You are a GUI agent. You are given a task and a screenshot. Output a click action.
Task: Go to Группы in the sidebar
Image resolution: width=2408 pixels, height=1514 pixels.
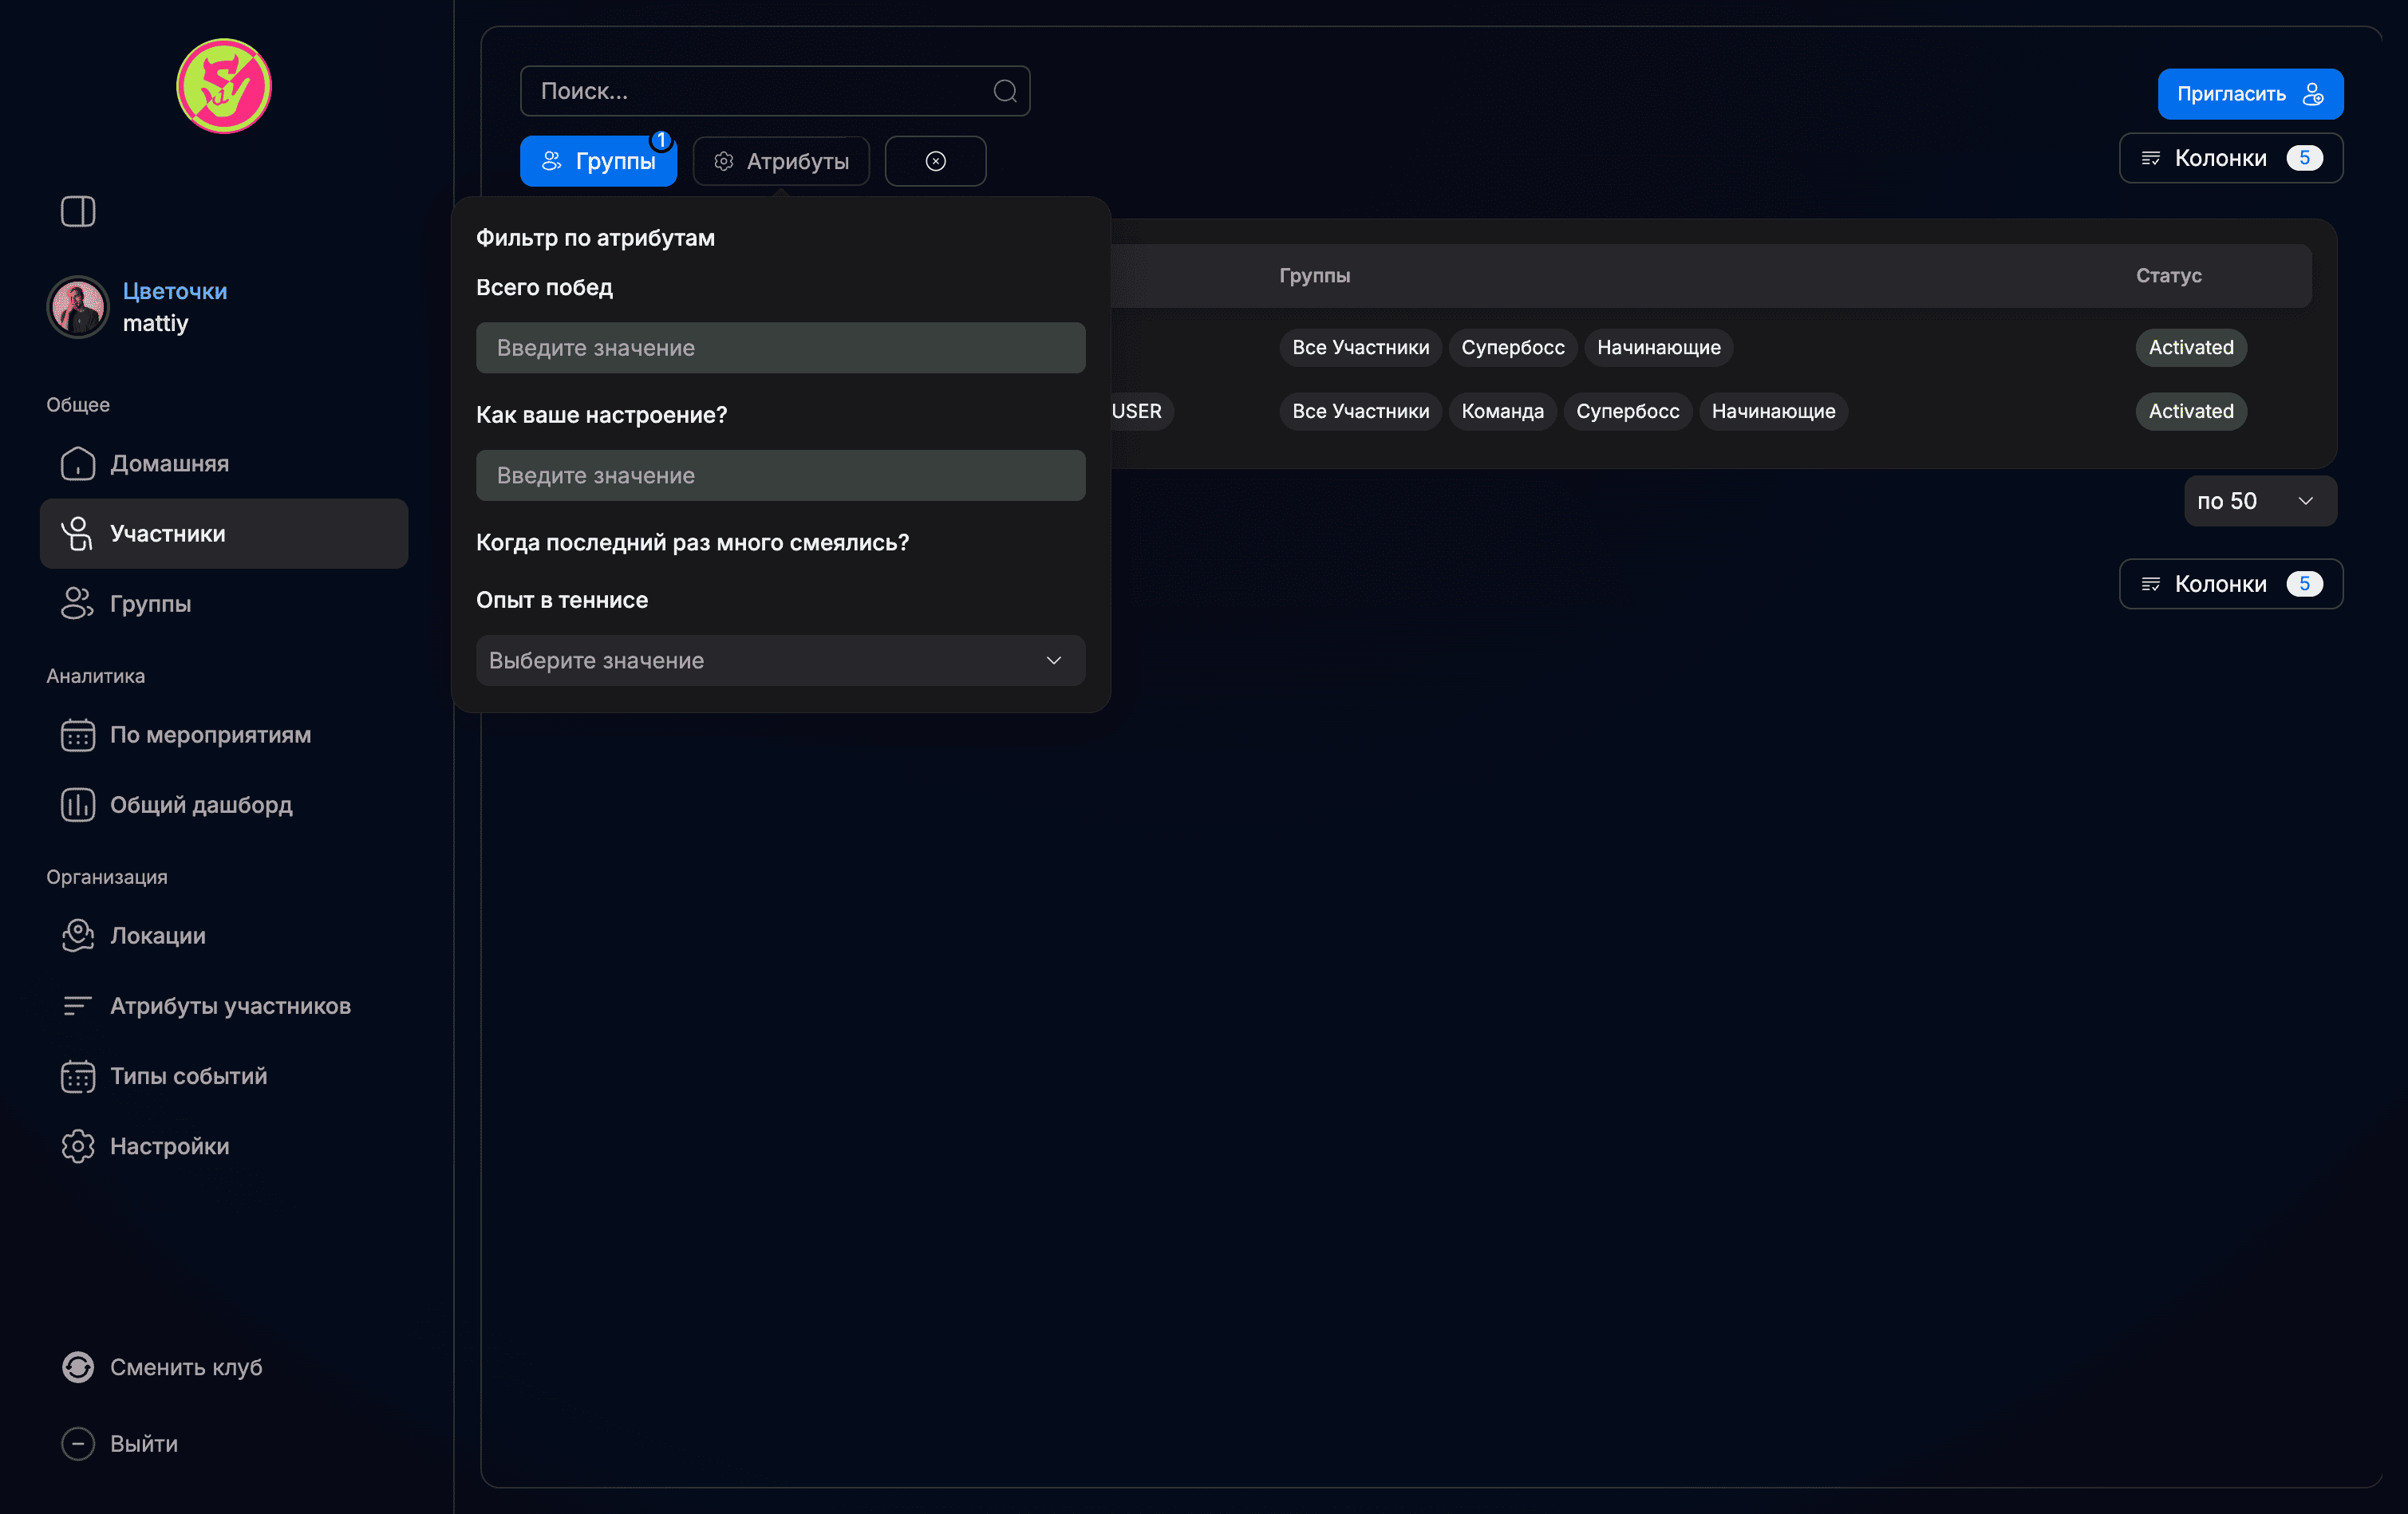coord(150,604)
